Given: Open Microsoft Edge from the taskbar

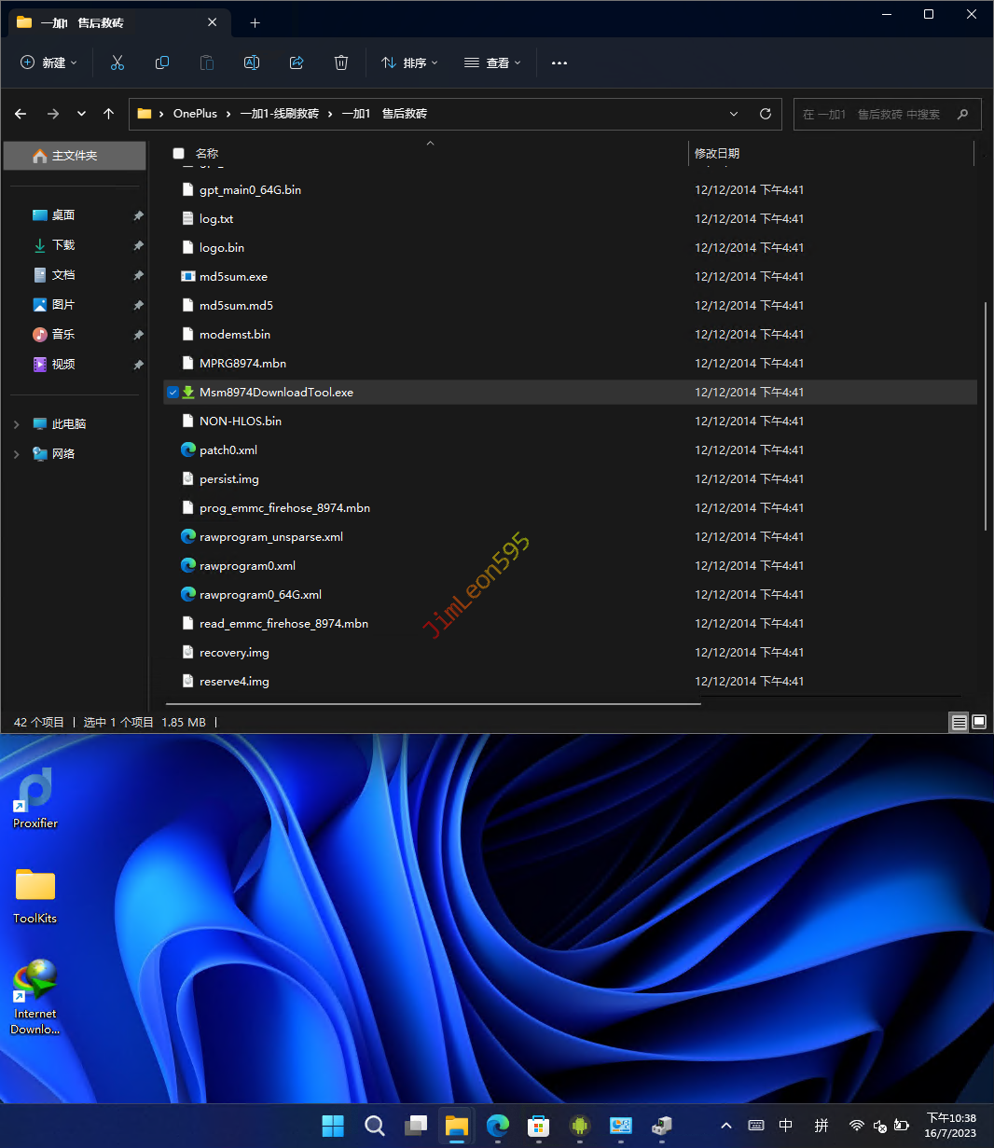Looking at the screenshot, I should [x=498, y=1126].
